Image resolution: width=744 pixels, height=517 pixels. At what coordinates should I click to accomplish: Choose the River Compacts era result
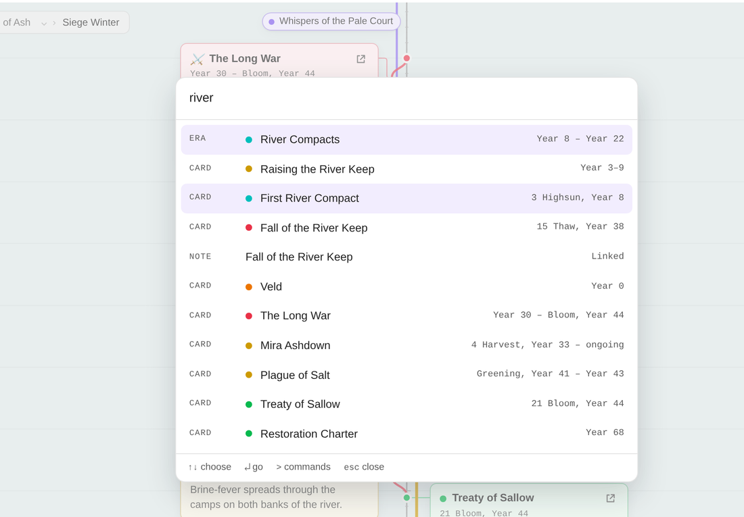click(406, 139)
